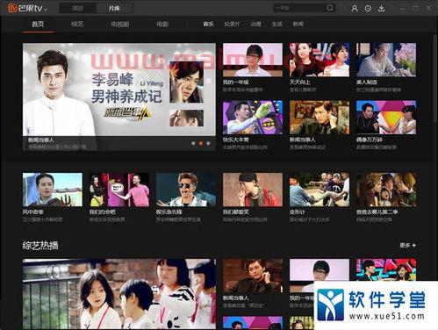Click the 爸爸去哪儿第二季 title text
This screenshot has height=330, width=438.
click(377, 212)
